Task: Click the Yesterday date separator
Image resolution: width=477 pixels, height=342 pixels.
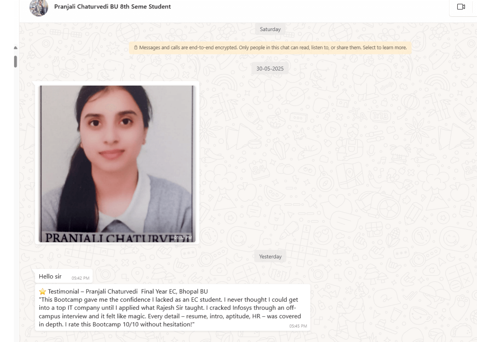Action: (270, 256)
